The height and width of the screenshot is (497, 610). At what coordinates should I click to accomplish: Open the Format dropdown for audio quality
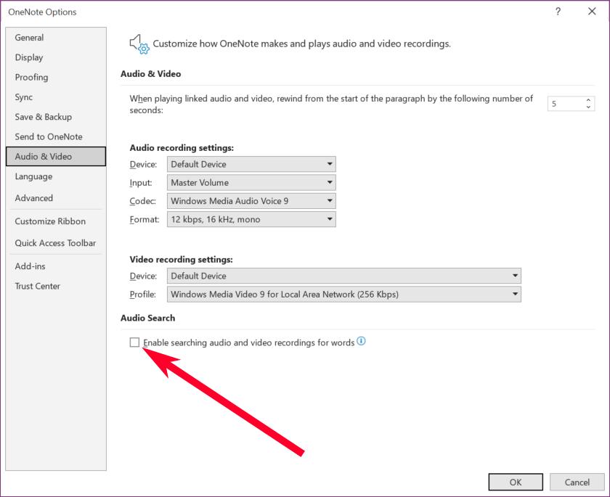tap(330, 219)
